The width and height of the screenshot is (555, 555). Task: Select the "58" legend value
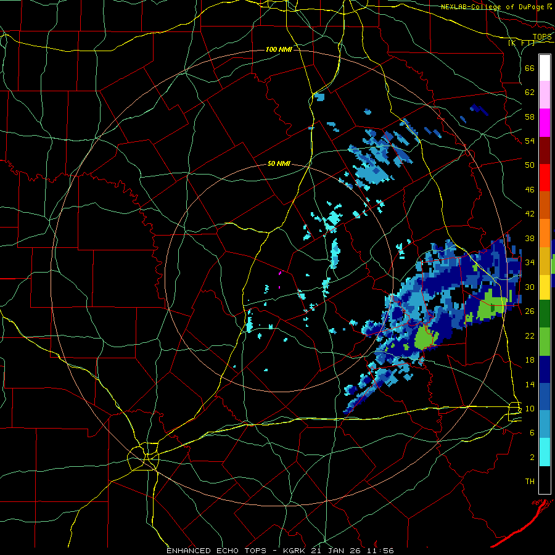(530, 117)
